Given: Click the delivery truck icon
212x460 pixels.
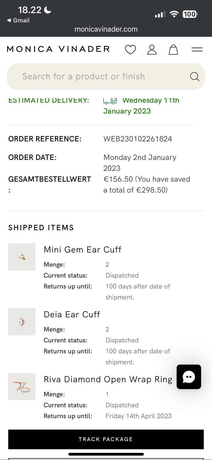Looking at the screenshot, I should pyautogui.click(x=110, y=101).
